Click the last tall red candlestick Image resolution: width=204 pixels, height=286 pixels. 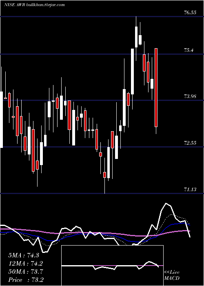(x=156, y=87)
